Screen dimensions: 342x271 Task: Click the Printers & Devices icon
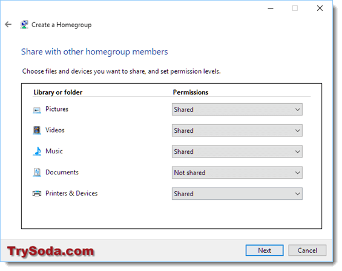[x=37, y=193]
